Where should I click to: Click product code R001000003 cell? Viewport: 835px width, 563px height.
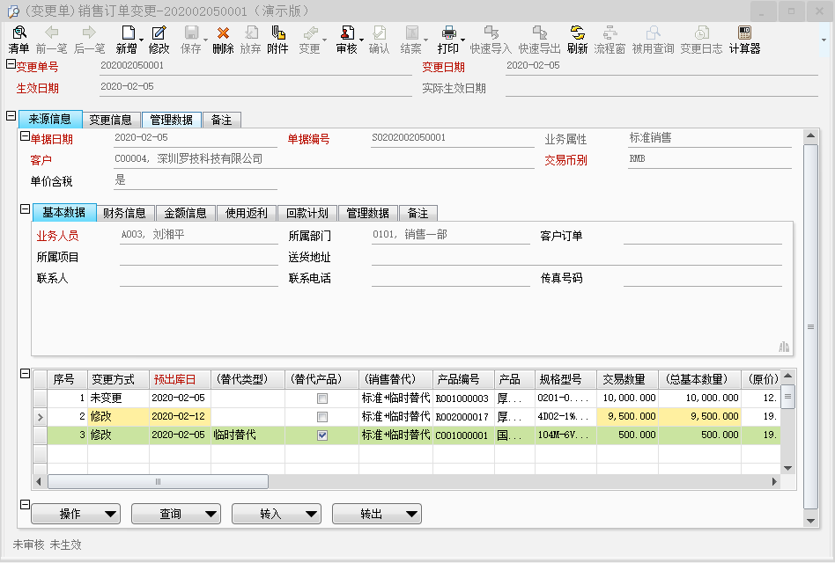(463, 398)
